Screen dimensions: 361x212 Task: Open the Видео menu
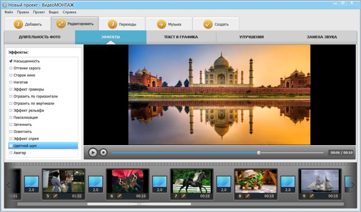coord(54,12)
